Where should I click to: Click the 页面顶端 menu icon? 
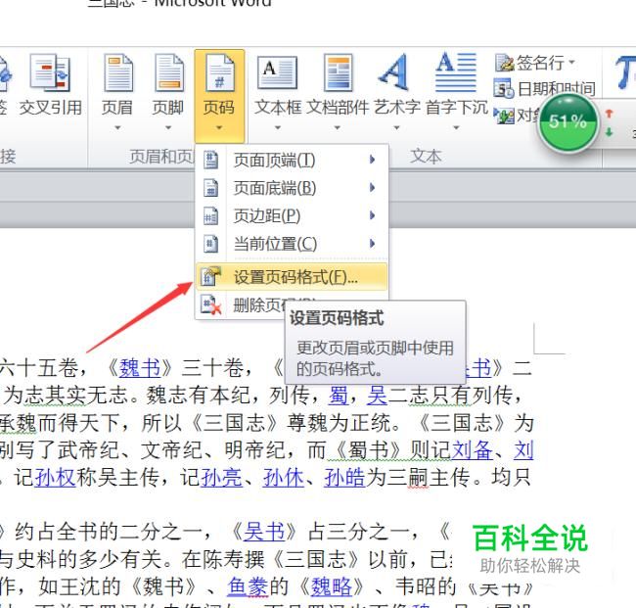click(x=211, y=160)
